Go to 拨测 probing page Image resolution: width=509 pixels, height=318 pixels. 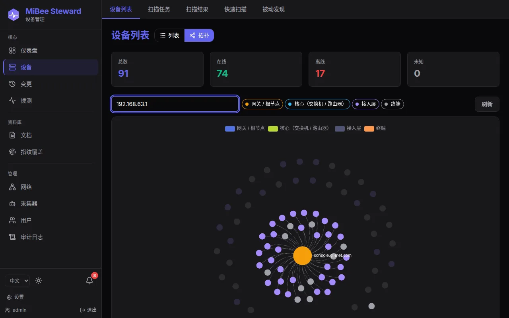pyautogui.click(x=51, y=101)
